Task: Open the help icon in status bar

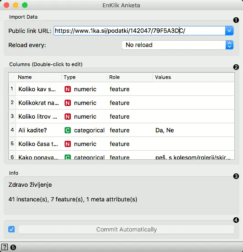Action: click(x=5, y=247)
